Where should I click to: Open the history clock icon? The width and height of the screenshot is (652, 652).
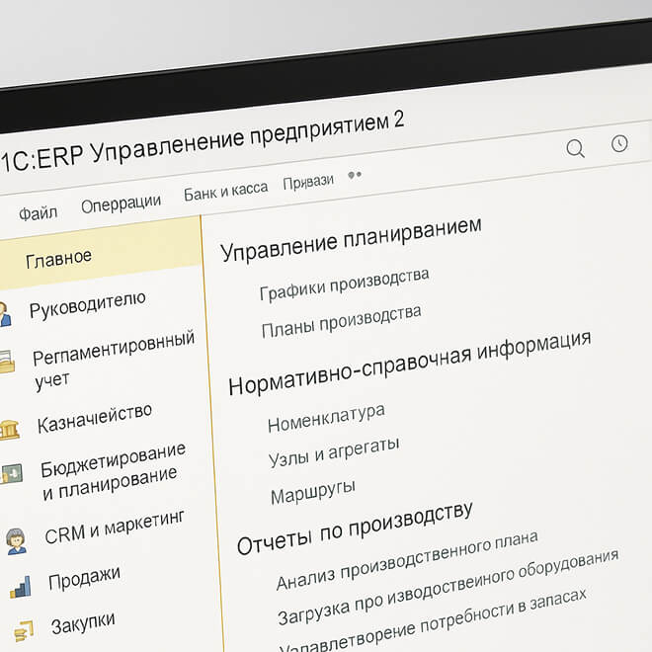pos(619,144)
